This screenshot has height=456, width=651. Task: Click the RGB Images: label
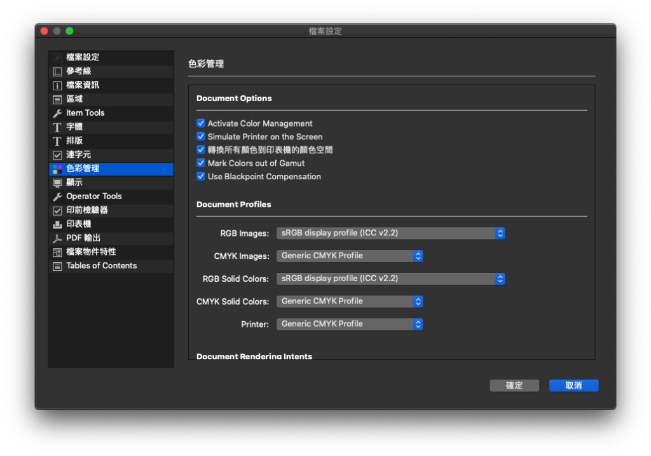coord(245,233)
